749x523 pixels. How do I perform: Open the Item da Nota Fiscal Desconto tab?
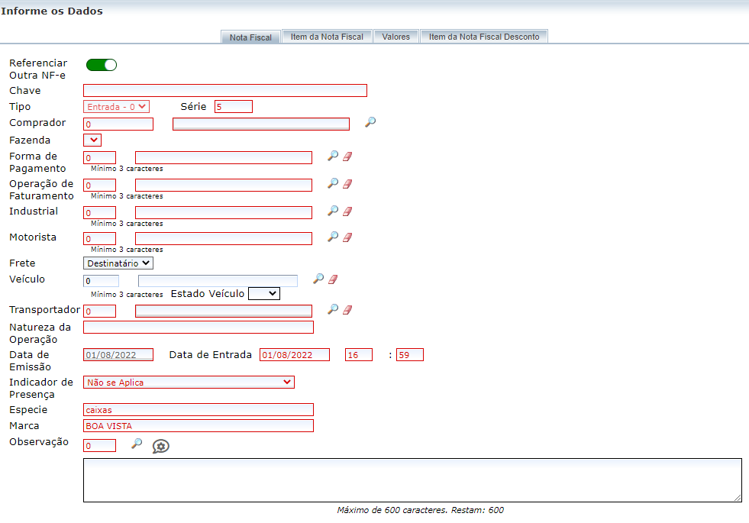pyautogui.click(x=483, y=35)
